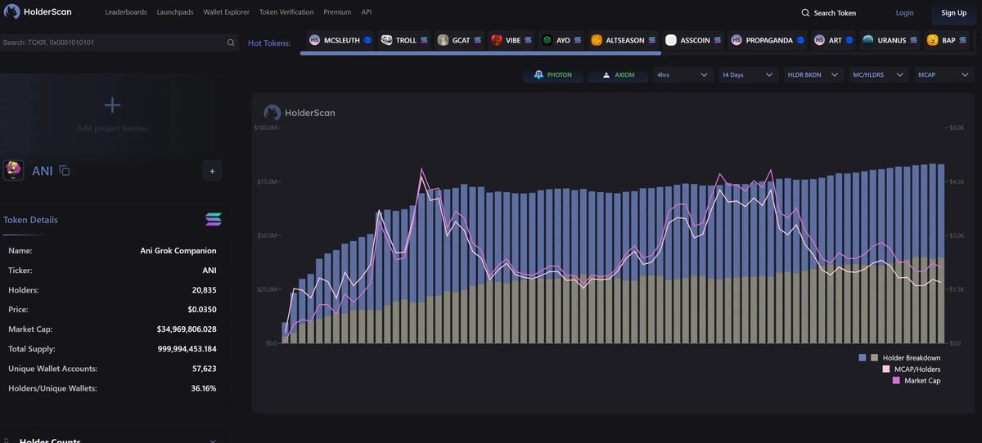This screenshot has width=982, height=443.
Task: Open the BAP hot token chip
Action: click(948, 40)
